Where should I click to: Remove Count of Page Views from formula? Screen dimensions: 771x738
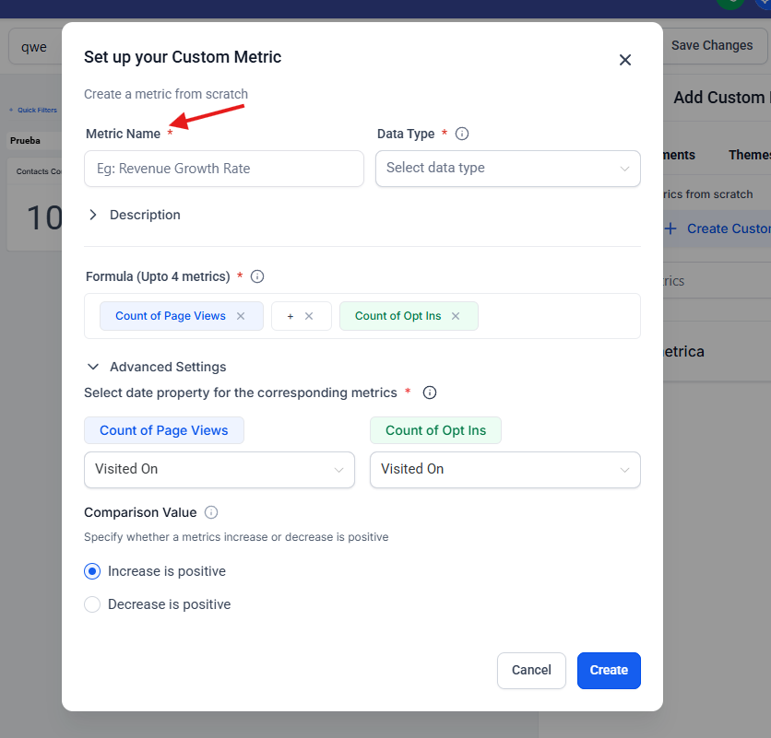(x=241, y=316)
